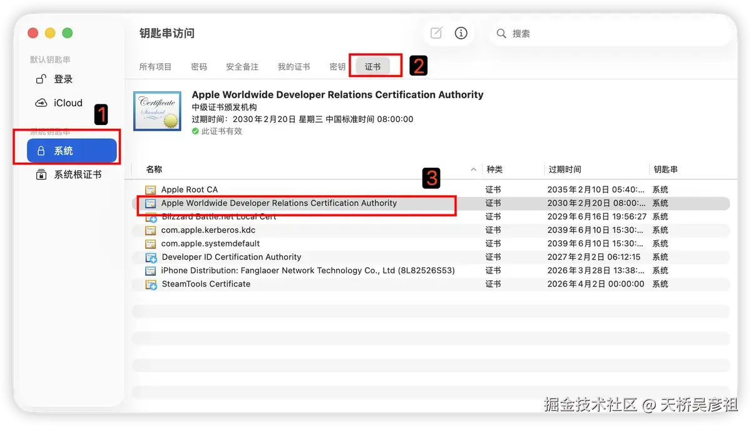Click the cabinet icon beside 系统根证书

click(41, 175)
